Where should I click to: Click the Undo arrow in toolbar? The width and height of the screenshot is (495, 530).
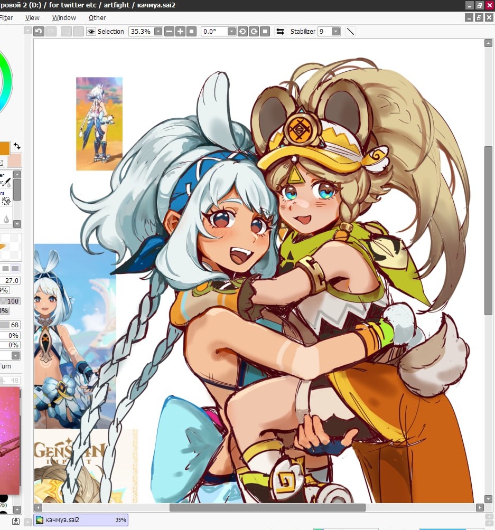coord(39,32)
